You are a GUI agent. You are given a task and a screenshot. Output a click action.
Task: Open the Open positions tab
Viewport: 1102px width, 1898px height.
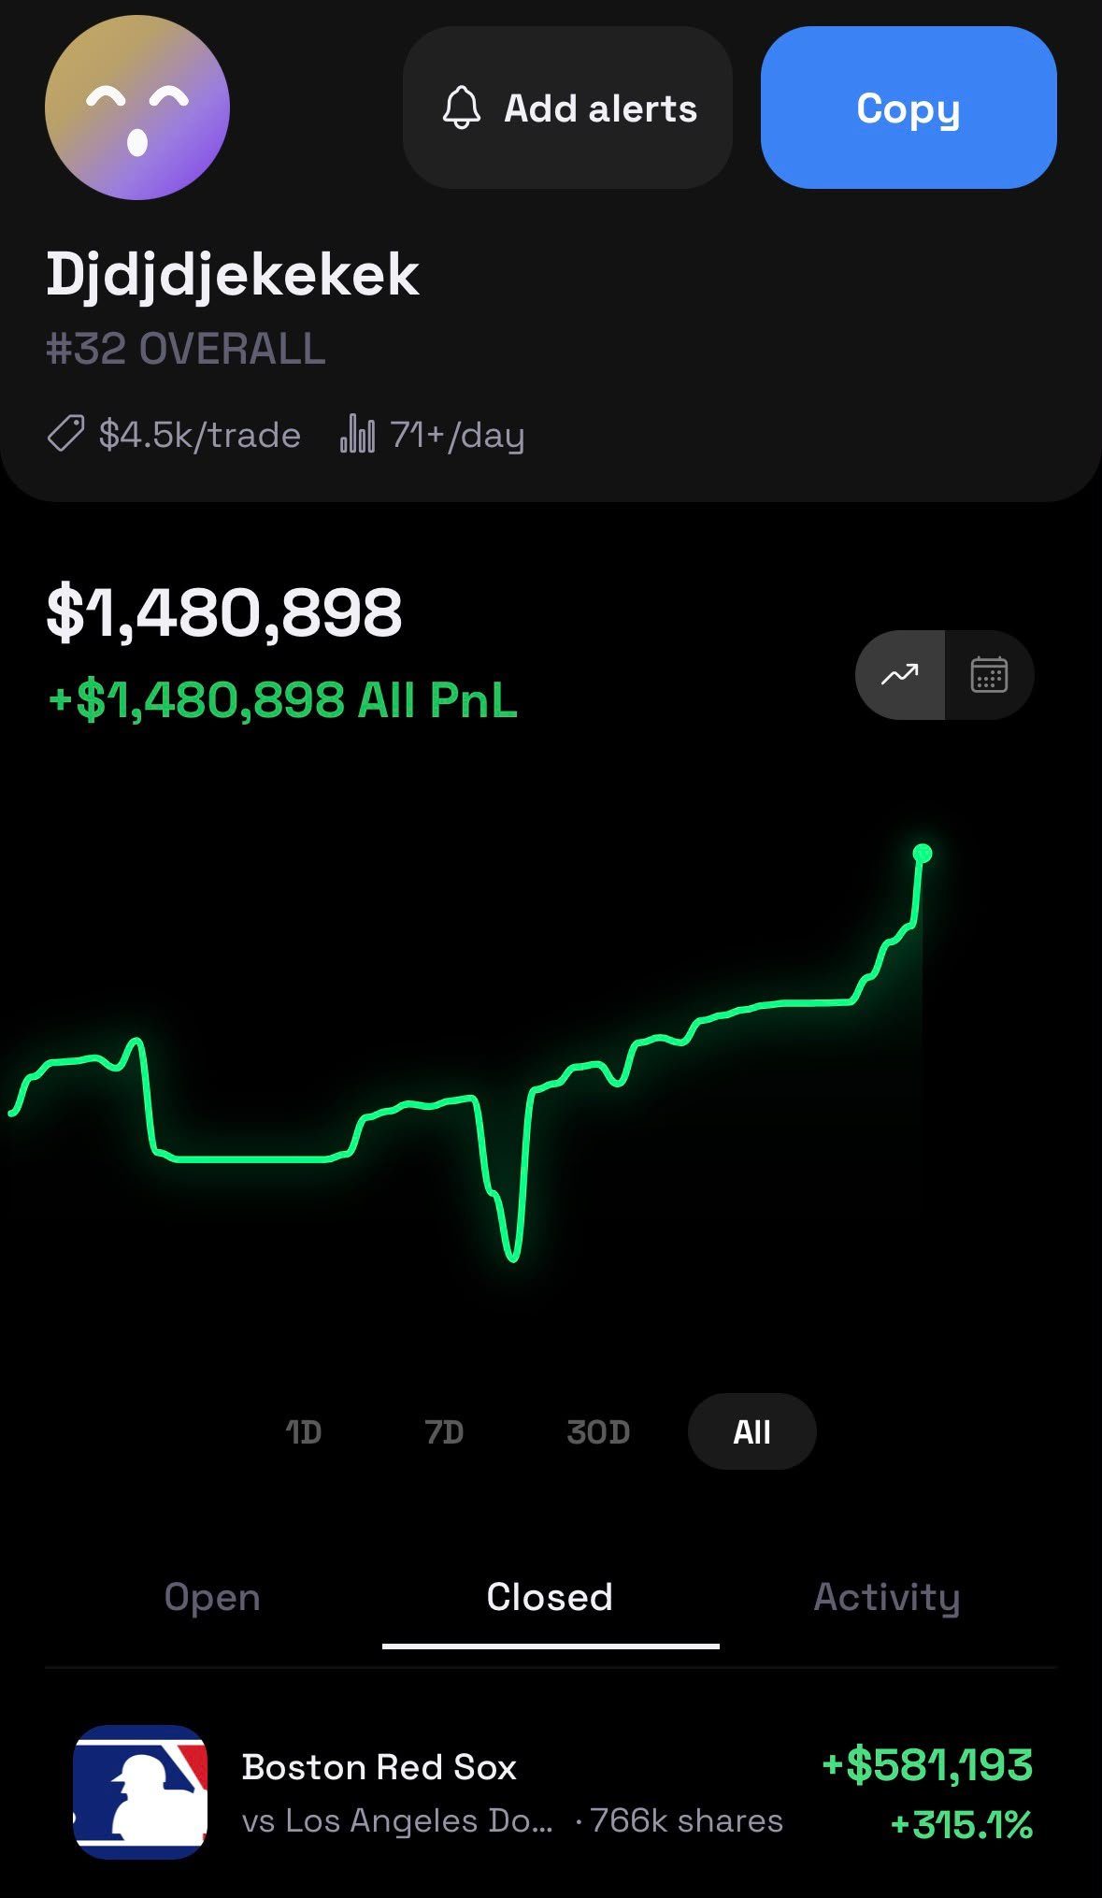pos(212,1597)
